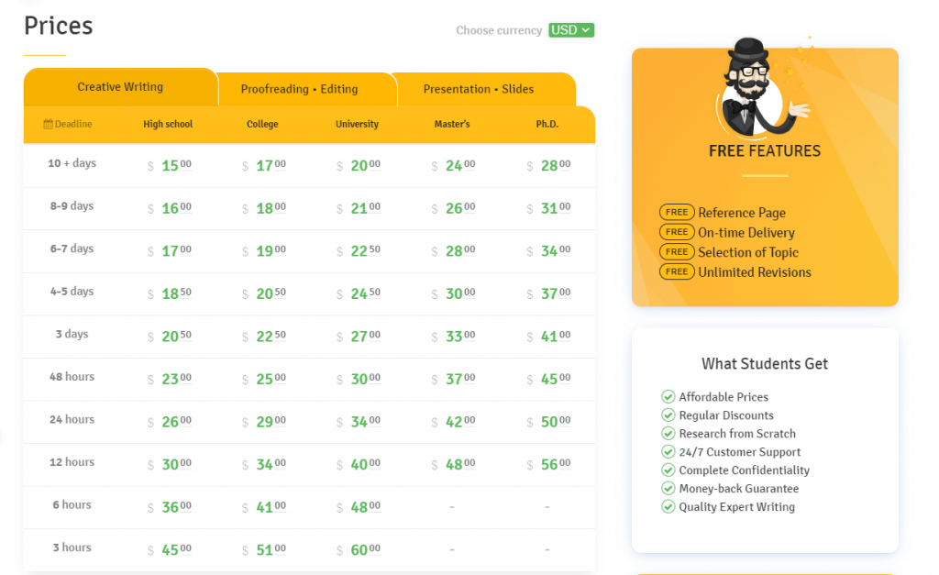Click the checkmark icon beside Quality Expert Writing
The image size is (939, 575).
(668, 507)
